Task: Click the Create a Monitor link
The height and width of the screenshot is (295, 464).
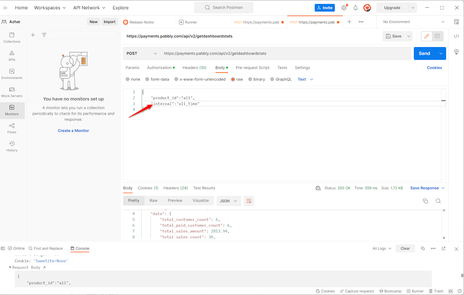Action: point(73,130)
